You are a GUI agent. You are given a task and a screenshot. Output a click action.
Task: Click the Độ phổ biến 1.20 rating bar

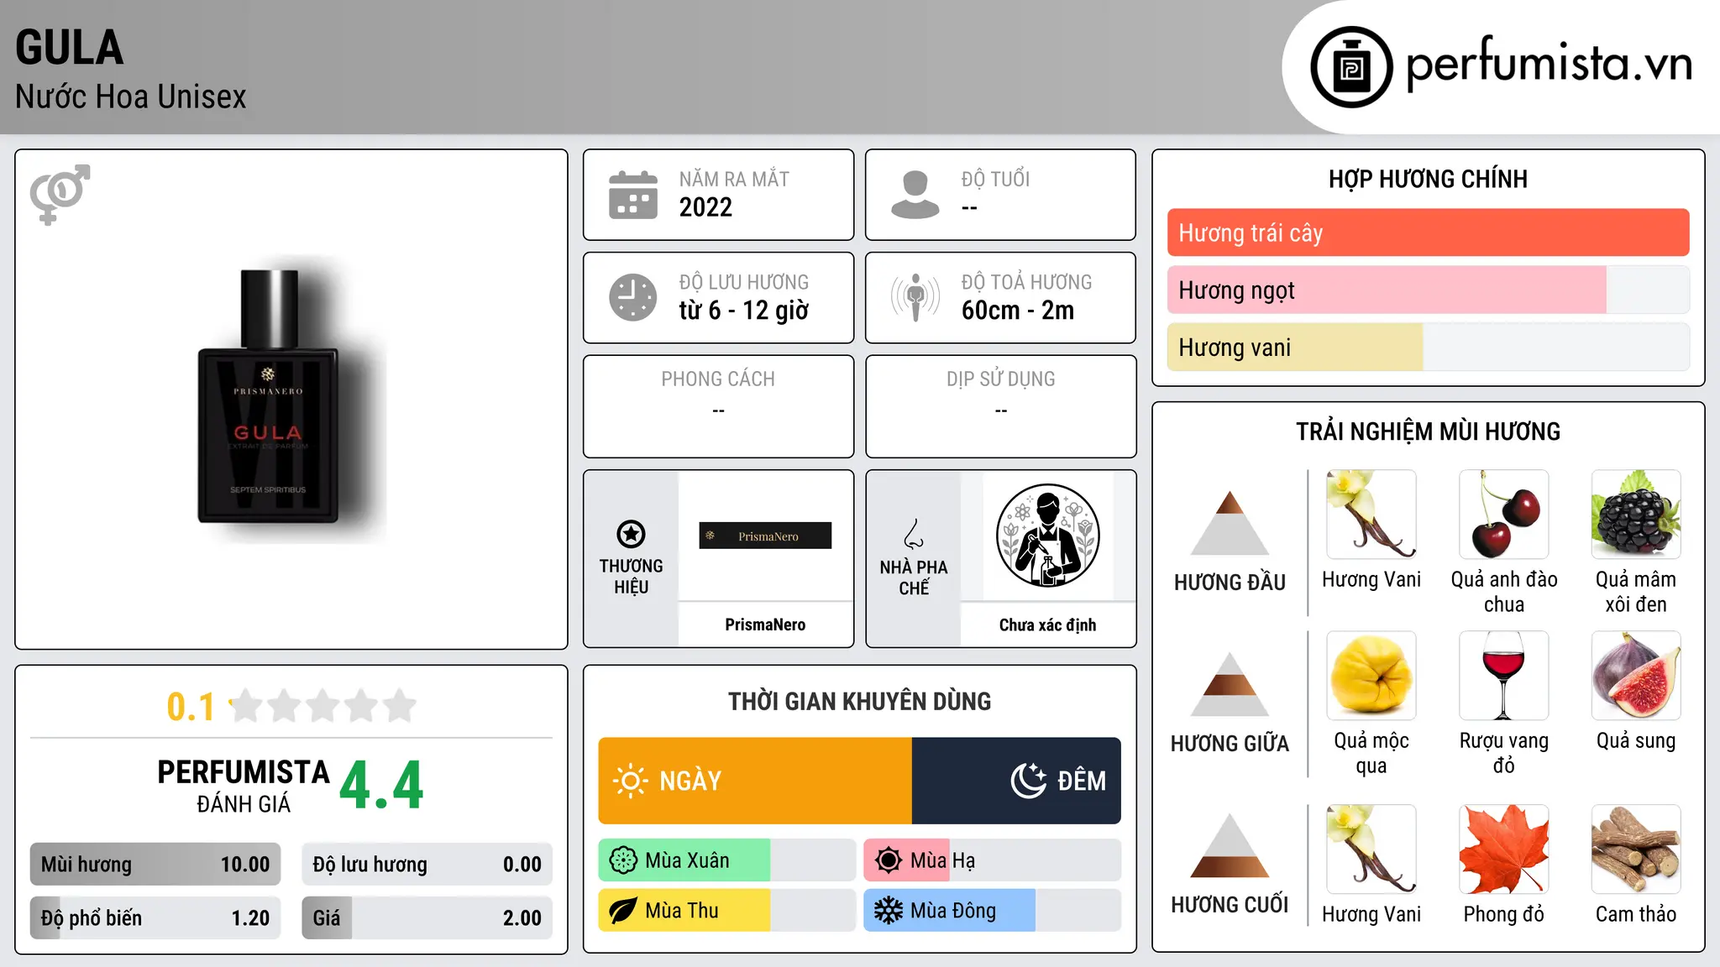[155, 917]
